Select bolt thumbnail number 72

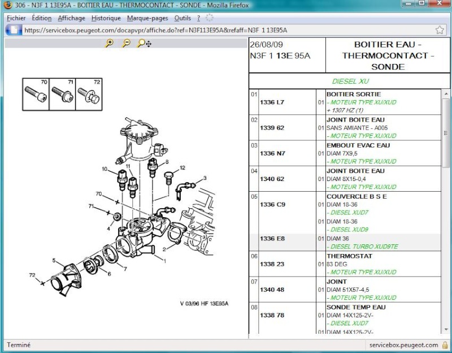tap(89, 94)
